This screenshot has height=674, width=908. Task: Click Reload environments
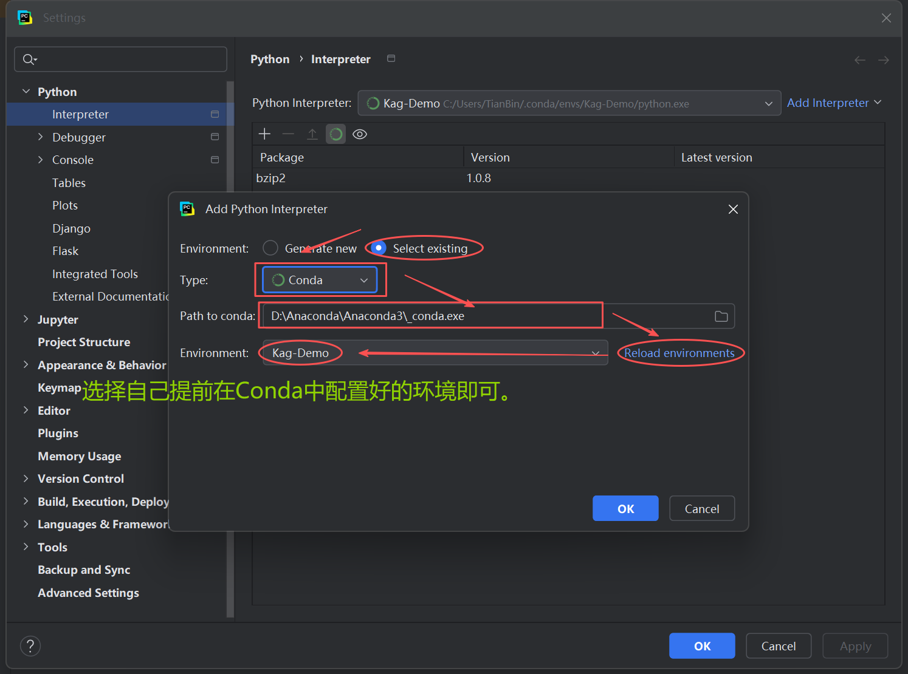click(x=680, y=353)
